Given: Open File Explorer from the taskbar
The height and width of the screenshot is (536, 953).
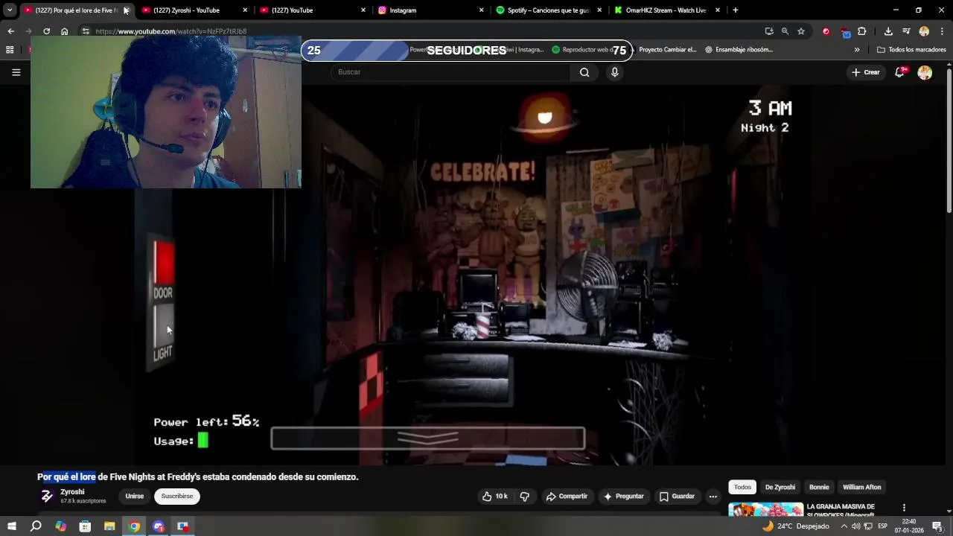Looking at the screenshot, I should [109, 526].
